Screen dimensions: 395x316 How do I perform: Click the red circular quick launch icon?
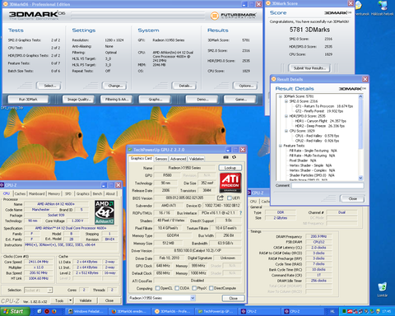(47, 311)
